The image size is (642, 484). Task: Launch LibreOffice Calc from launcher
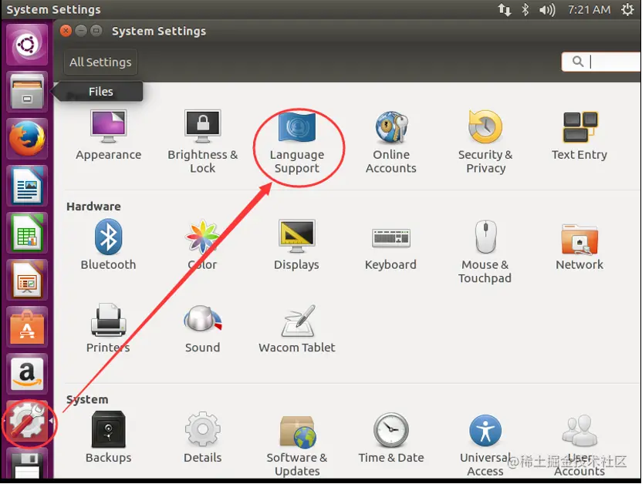pos(28,233)
